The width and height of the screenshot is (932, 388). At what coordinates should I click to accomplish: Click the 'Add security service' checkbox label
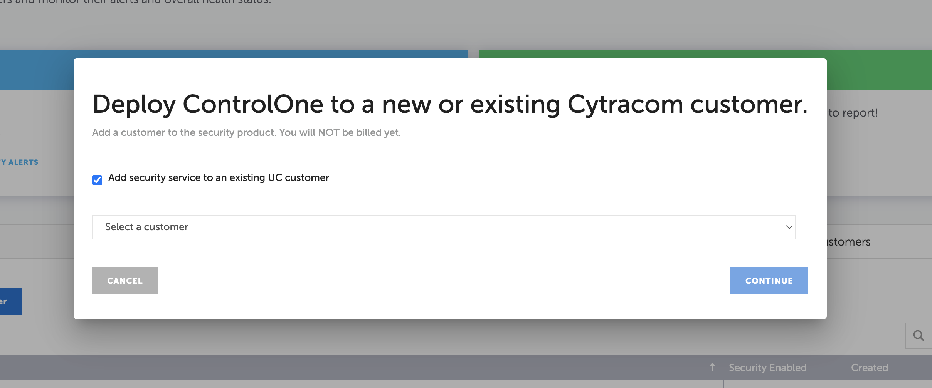click(219, 177)
